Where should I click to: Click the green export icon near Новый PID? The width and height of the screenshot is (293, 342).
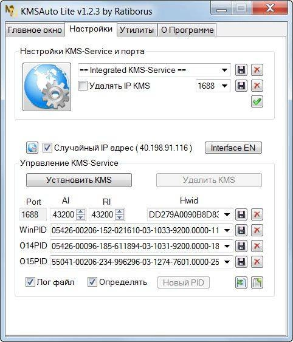pyautogui.click(x=241, y=282)
